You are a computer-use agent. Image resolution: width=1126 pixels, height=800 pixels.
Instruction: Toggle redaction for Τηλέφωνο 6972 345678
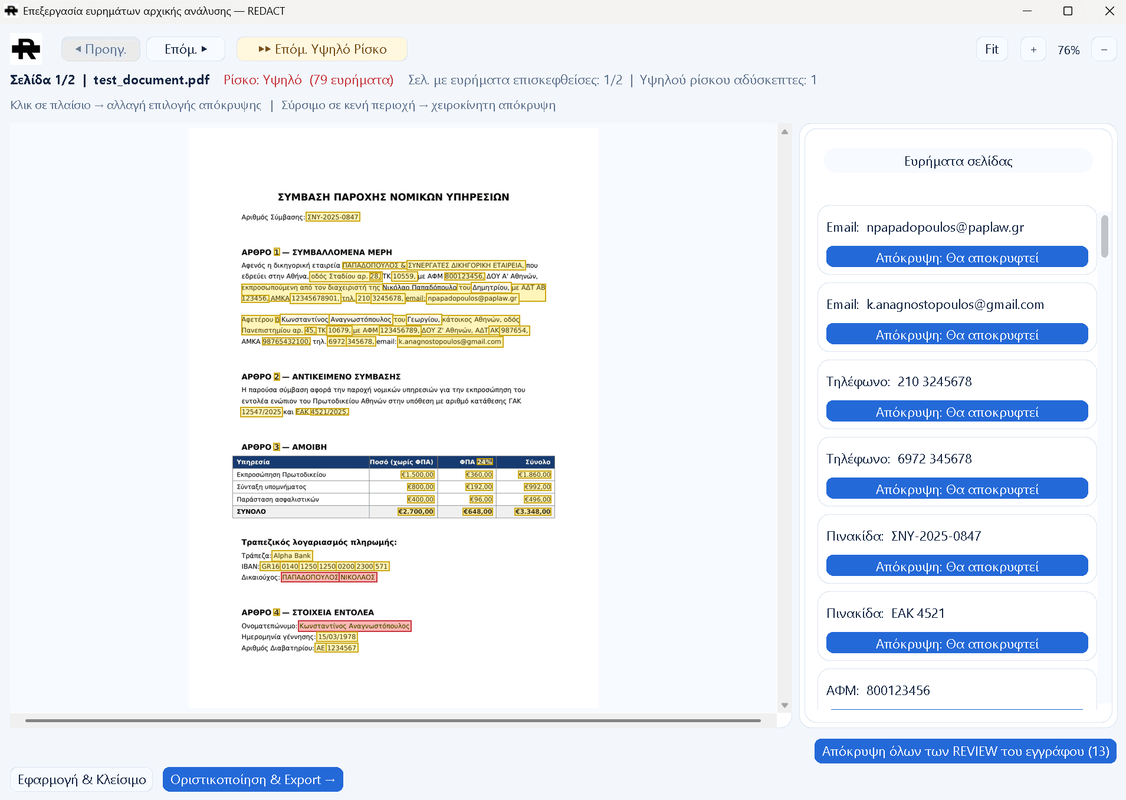point(957,489)
